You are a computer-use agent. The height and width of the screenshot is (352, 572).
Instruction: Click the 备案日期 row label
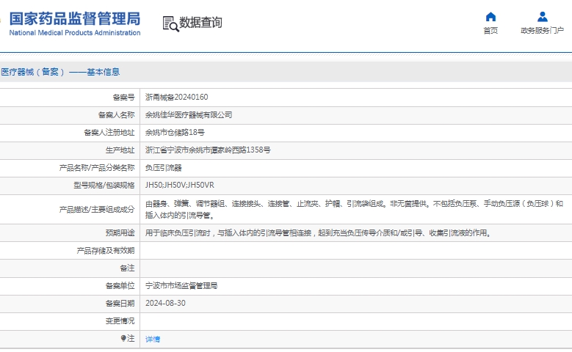pyautogui.click(x=120, y=303)
